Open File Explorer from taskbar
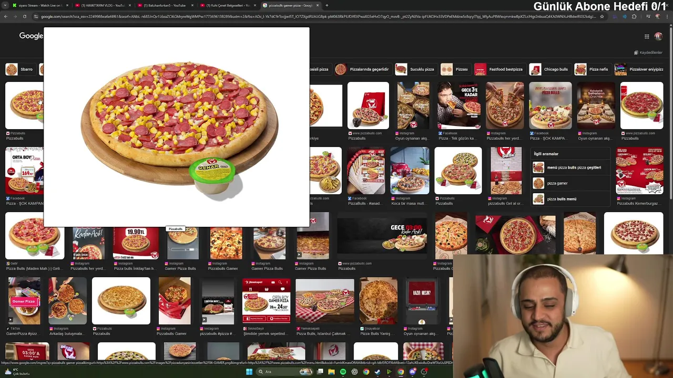 point(331,372)
